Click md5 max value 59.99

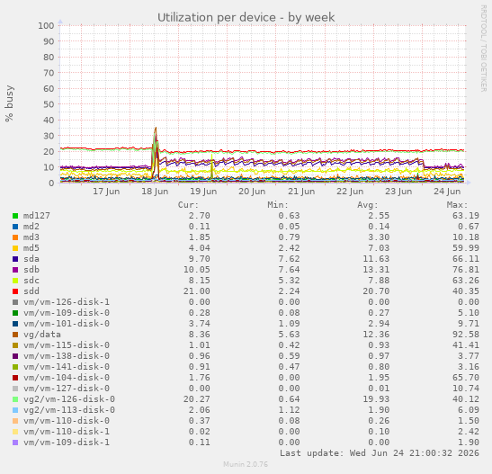tap(466, 248)
